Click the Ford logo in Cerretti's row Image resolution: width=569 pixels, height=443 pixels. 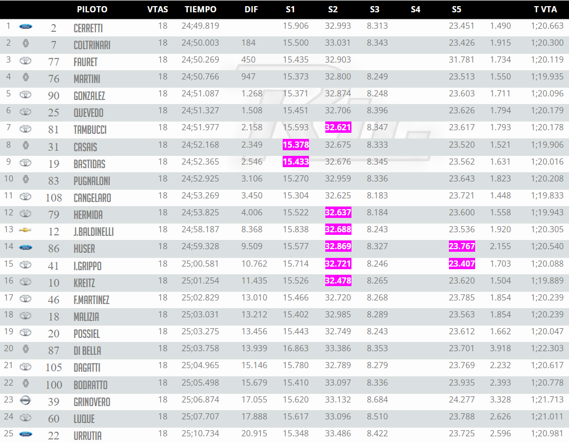pos(25,26)
